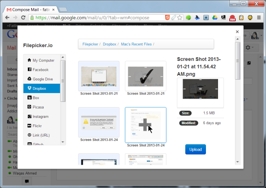Open the gold star badge extension
The image size is (266, 188).
250,17
